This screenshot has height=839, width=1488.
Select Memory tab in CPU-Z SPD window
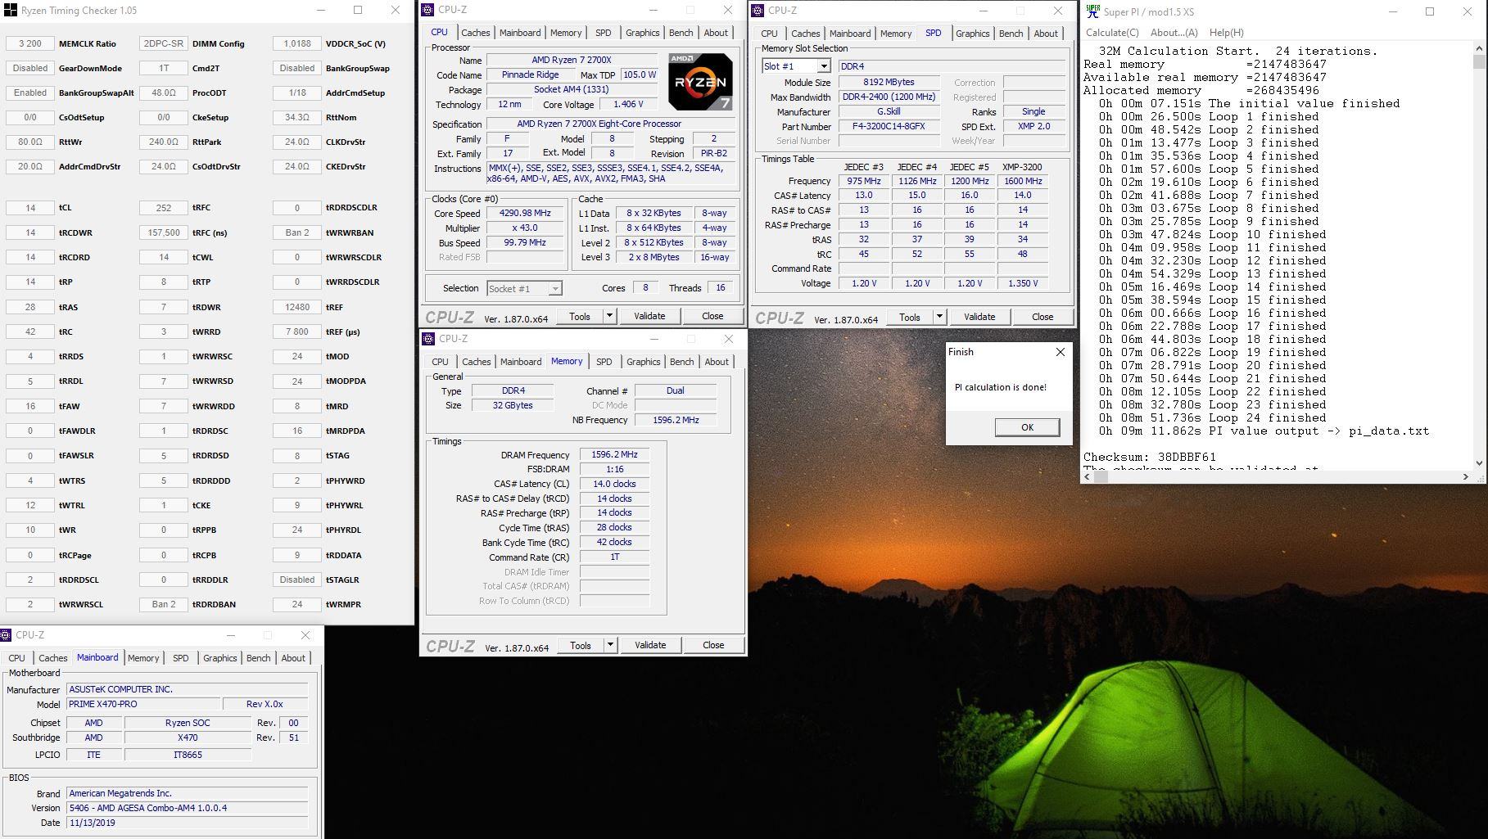[896, 34]
